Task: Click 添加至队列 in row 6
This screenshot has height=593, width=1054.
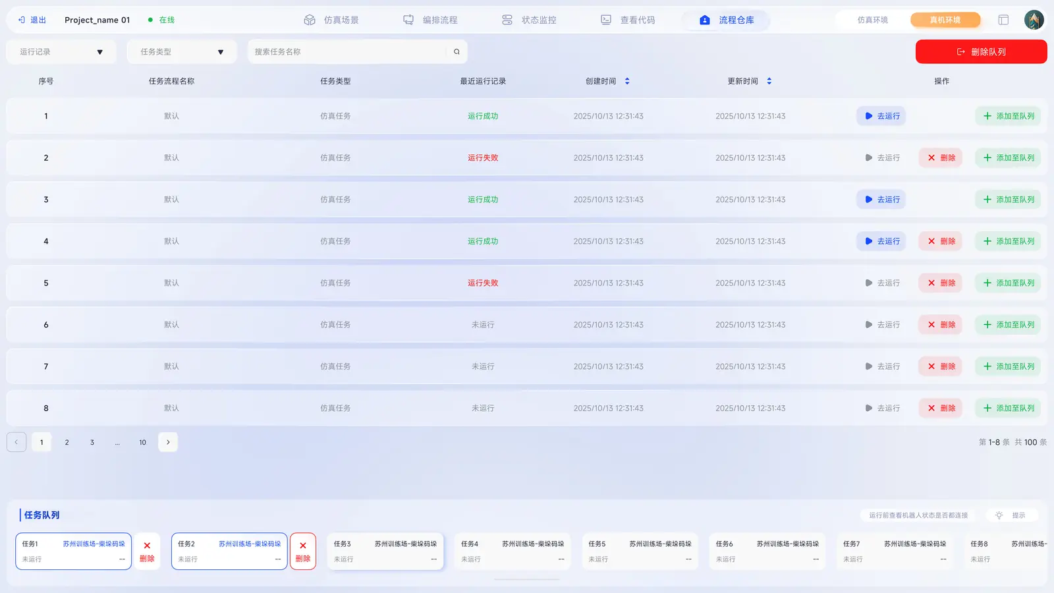Action: point(1008,325)
